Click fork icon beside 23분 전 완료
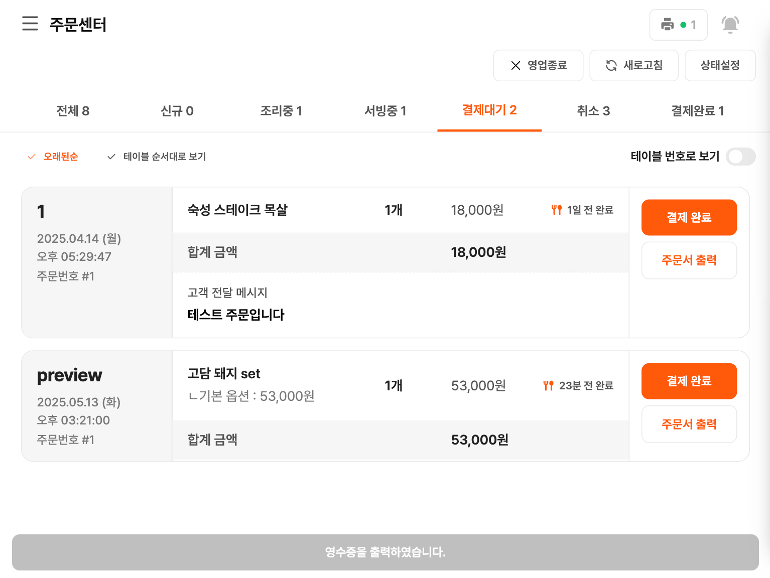770x578 pixels. [548, 385]
